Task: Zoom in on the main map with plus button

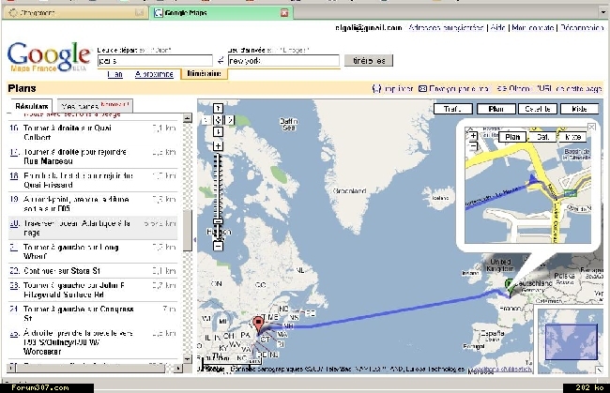Action: (x=218, y=146)
